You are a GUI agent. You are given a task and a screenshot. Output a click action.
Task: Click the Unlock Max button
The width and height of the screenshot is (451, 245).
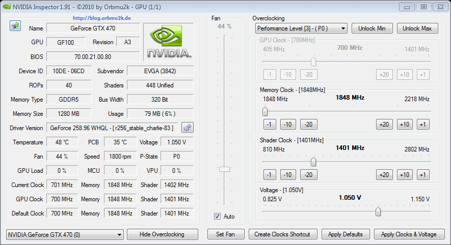[x=417, y=28]
